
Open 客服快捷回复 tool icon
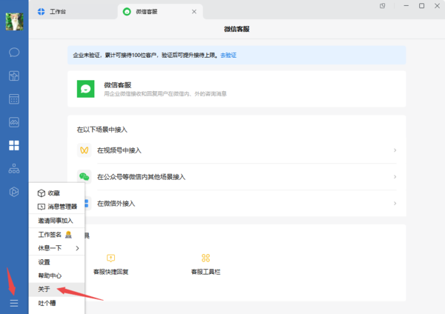(111, 258)
